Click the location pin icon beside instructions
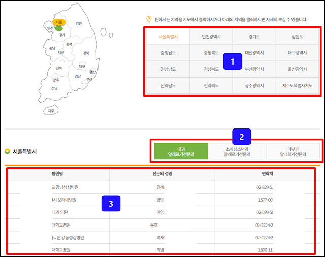 tap(149, 19)
